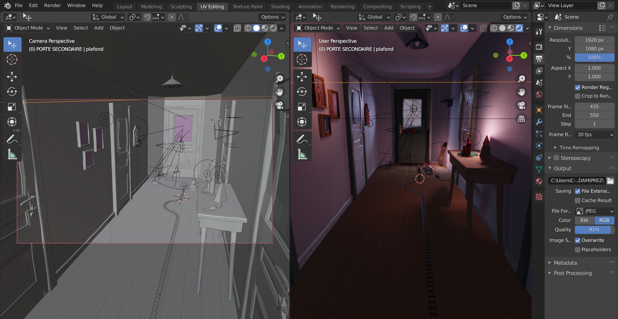
Task: Enable the Cache Result checkbox
Action: coord(578,200)
